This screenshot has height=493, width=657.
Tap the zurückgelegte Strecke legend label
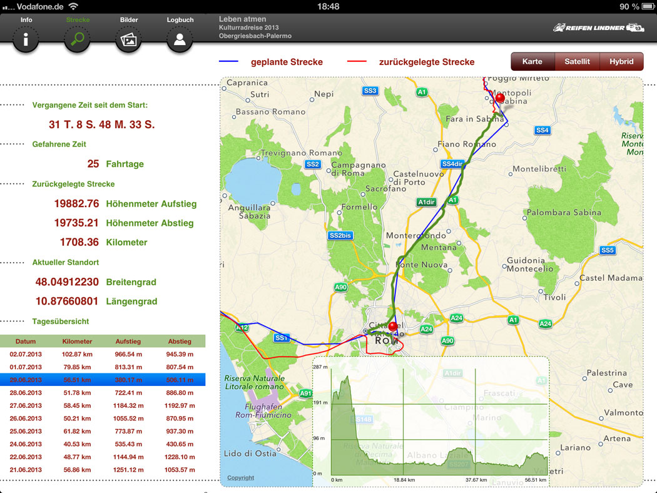pyautogui.click(x=427, y=62)
